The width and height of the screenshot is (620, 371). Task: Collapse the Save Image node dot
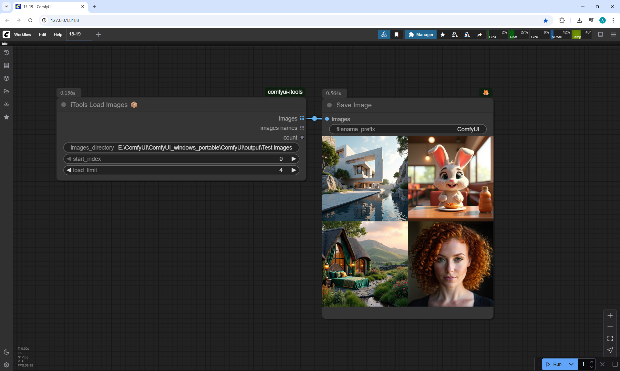coord(329,105)
